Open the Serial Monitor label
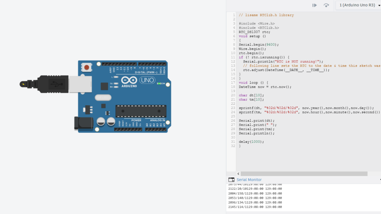The image size is (381, 214). (x=249, y=180)
